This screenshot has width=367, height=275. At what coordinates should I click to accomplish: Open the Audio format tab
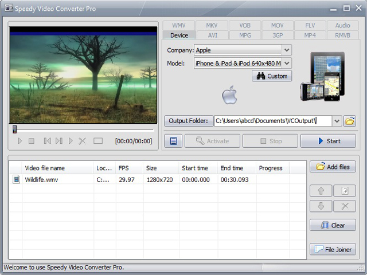(x=342, y=26)
